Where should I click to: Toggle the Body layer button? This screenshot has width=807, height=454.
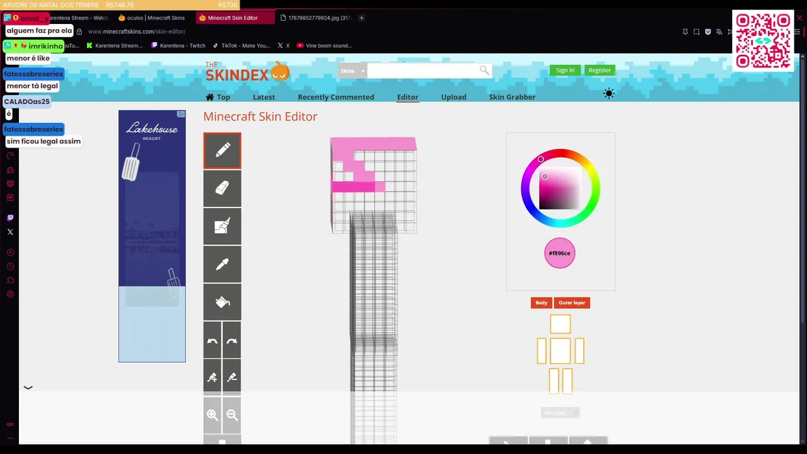click(x=541, y=303)
